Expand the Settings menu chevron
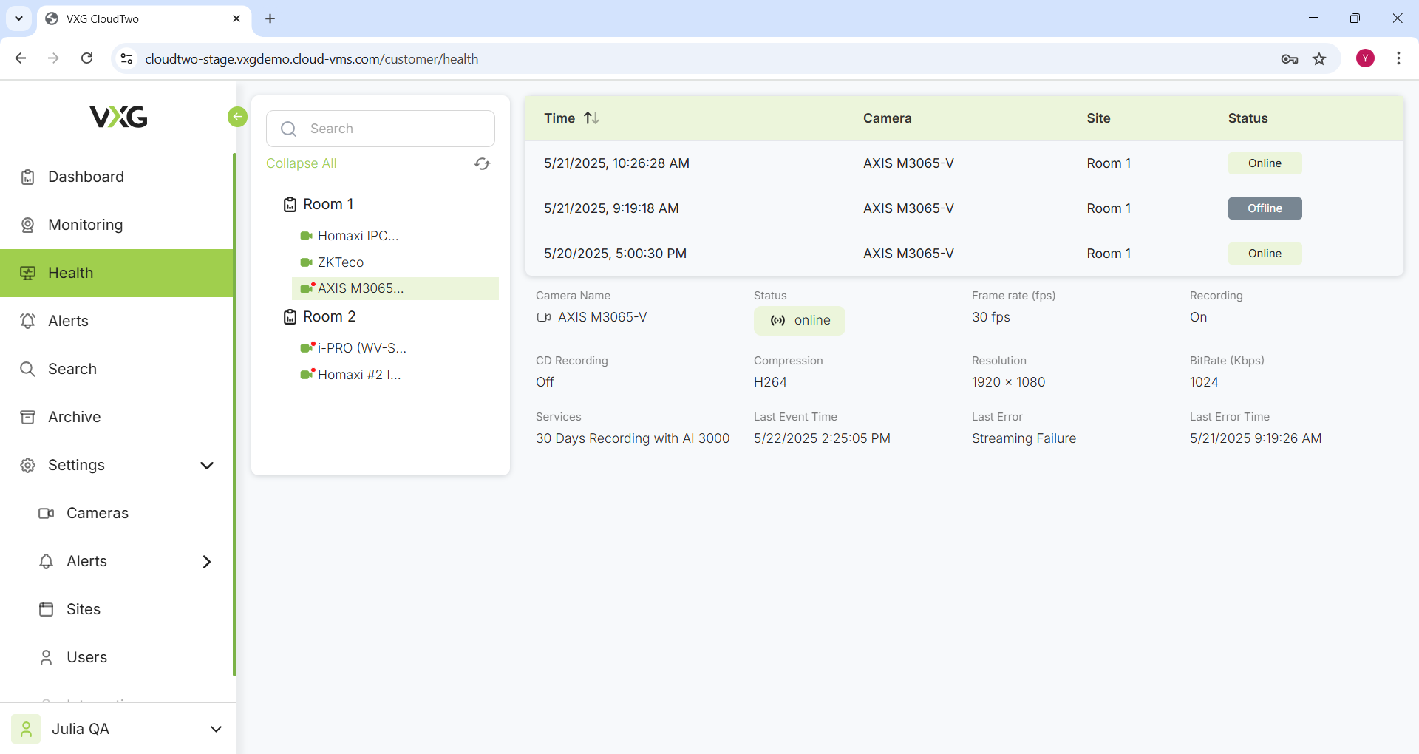 (x=207, y=465)
